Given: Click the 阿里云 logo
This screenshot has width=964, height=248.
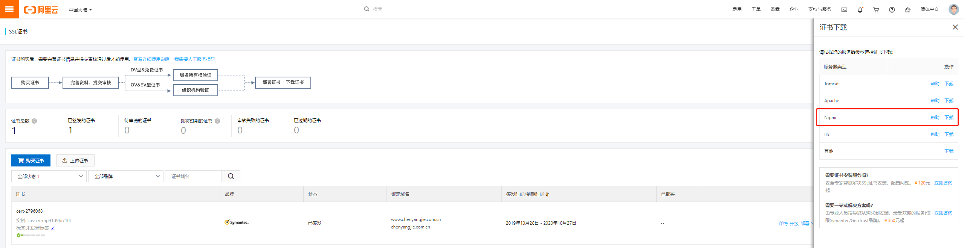Looking at the screenshot, I should pos(41,10).
